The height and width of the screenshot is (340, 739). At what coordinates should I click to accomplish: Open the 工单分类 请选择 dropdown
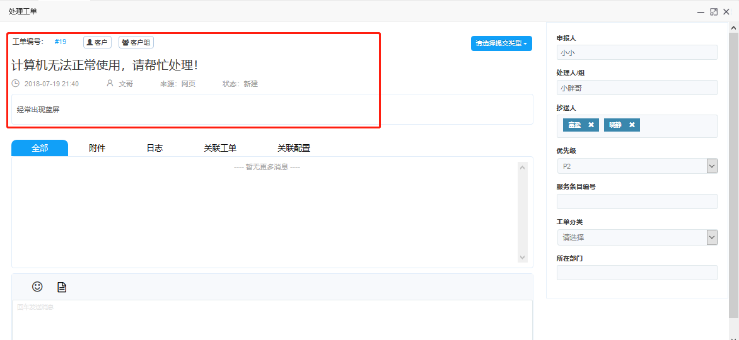pos(712,237)
